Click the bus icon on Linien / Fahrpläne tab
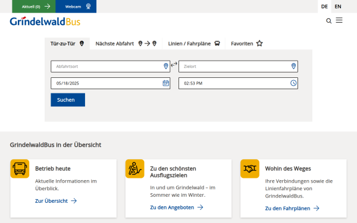The width and height of the screenshot is (357, 223). click(217, 43)
